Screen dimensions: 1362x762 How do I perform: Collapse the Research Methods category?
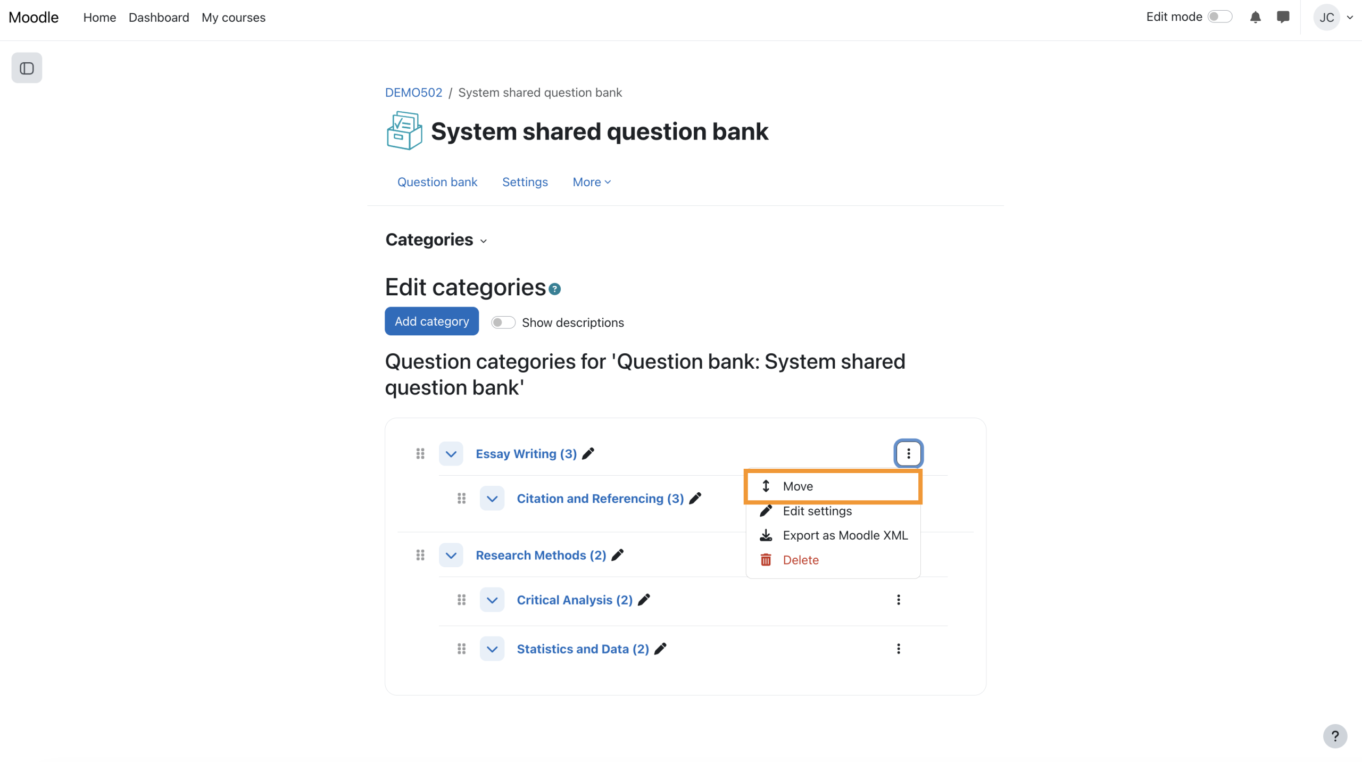451,555
